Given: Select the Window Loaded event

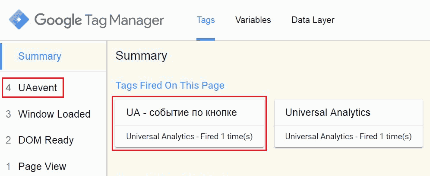Looking at the screenshot, I should 54,114.
